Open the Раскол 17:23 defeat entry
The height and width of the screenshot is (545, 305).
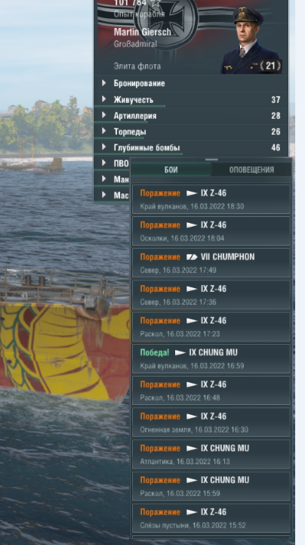(211, 327)
